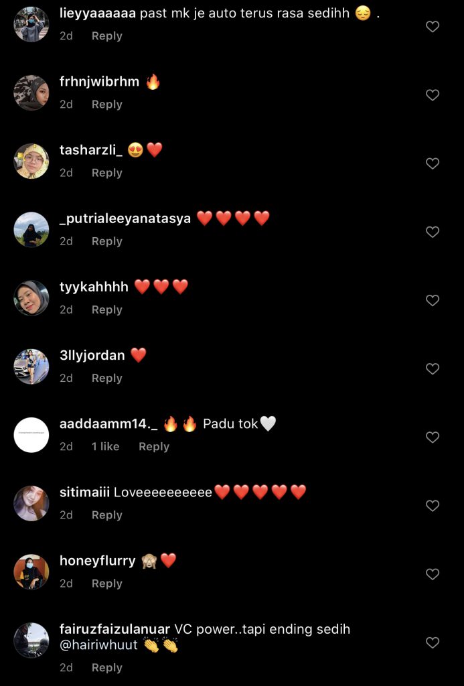This screenshot has height=686, width=464.
Task: Open the @hairiwhuut mention link
Action: click(x=98, y=644)
